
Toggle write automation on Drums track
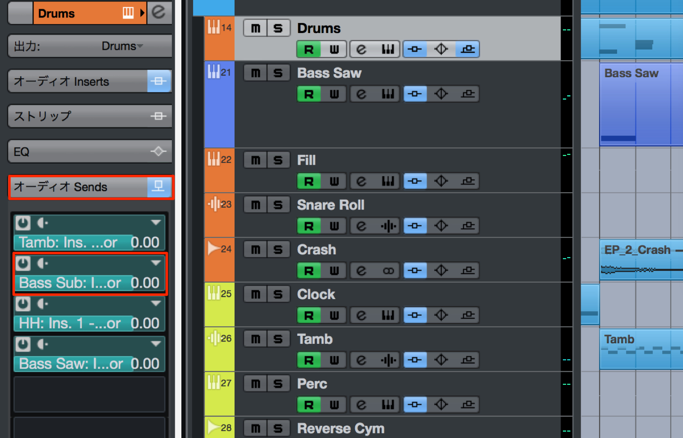pos(334,49)
